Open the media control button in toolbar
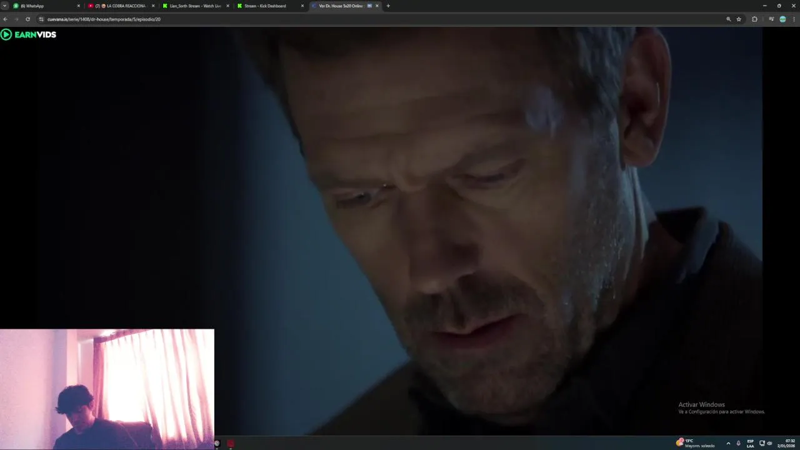 pos(771,19)
